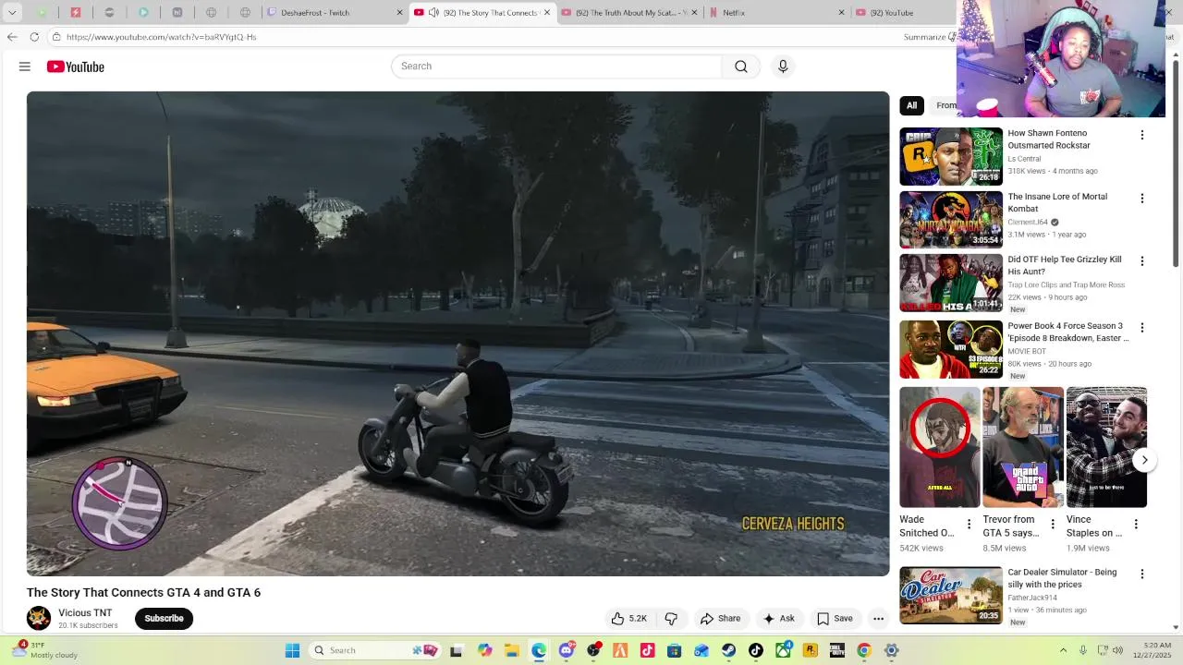The height and width of the screenshot is (665, 1183).
Task: Open options for Did OTF Help Tee Grizzley
Action: [x=1141, y=261]
